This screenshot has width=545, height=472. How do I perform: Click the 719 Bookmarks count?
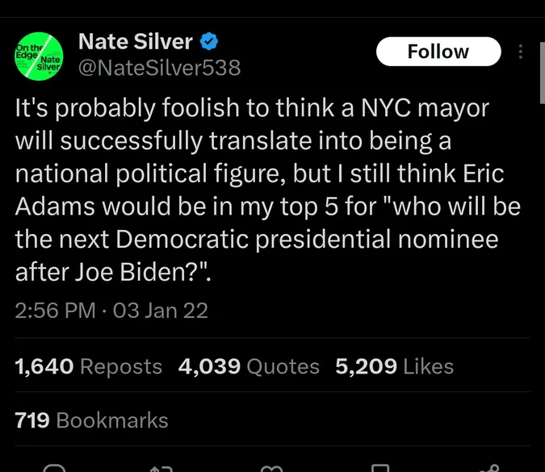coord(91,420)
